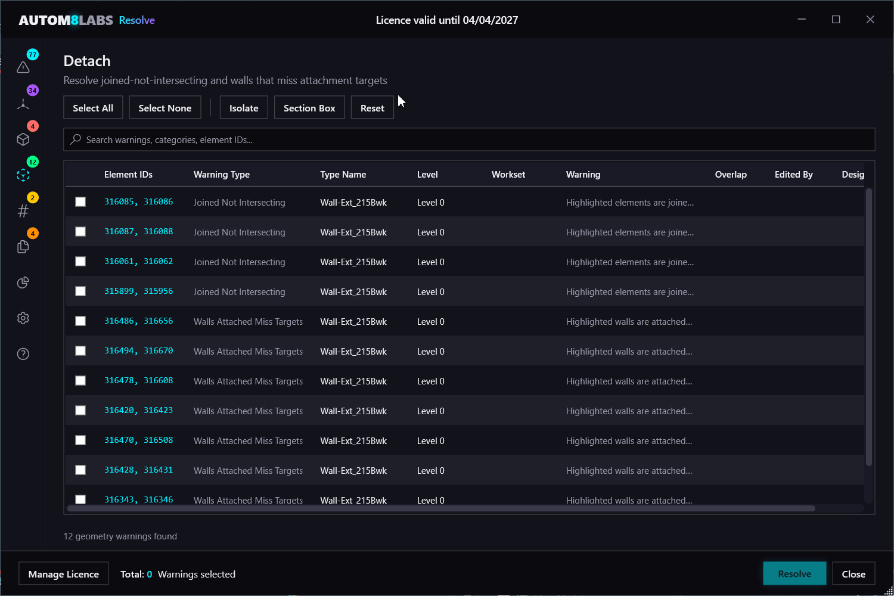Tick the checkbox for row 315899, 315956

(x=80, y=291)
